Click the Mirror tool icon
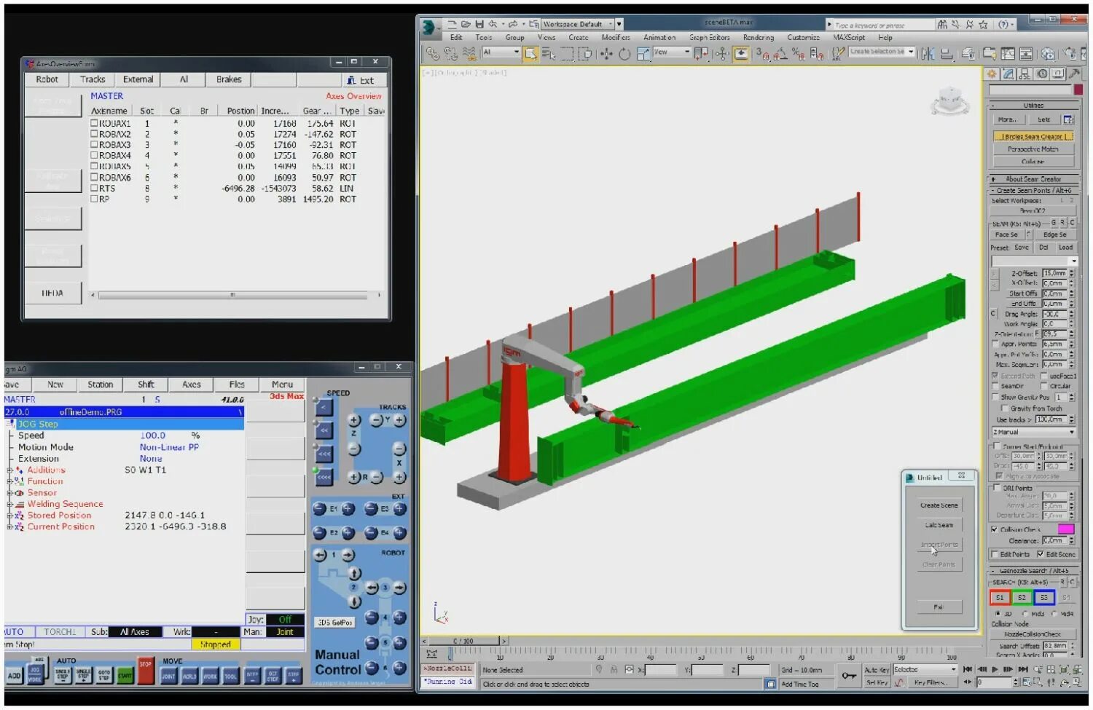This screenshot has width=1093, height=710. pyautogui.click(x=928, y=53)
